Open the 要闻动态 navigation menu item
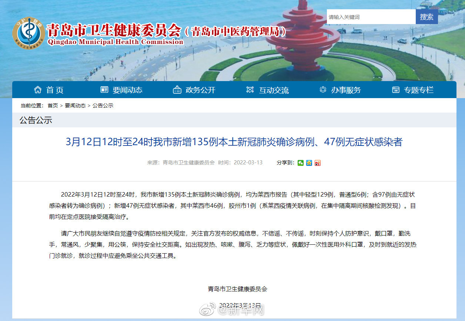This screenshot has height=321, width=465. tap(127, 90)
